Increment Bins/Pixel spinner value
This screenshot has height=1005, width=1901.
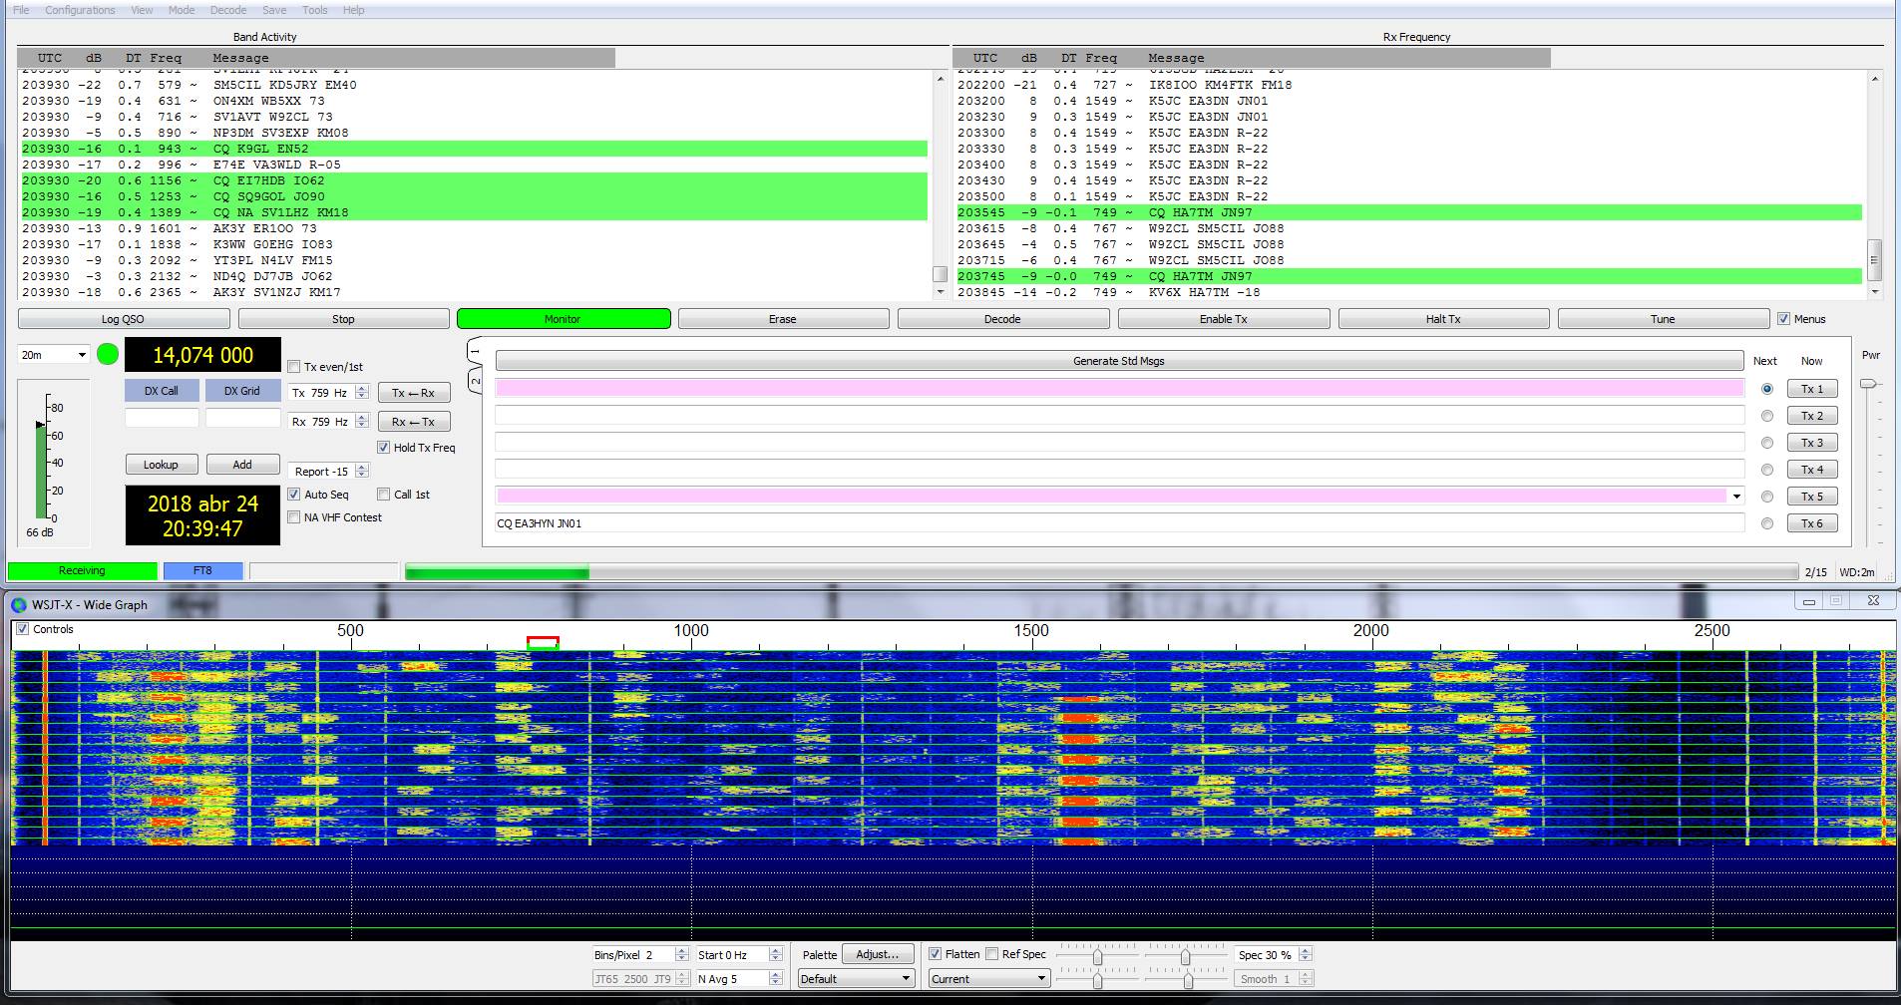[x=681, y=950]
